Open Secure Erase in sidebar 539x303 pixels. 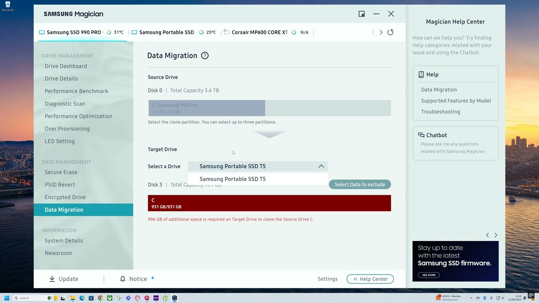(x=61, y=172)
